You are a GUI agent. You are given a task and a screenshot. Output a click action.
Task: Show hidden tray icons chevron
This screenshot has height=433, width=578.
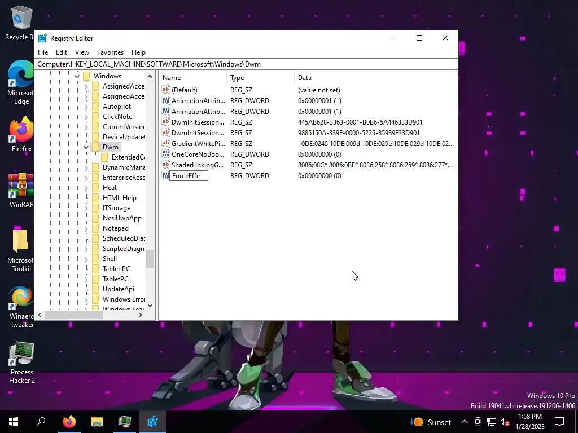pyautogui.click(x=465, y=422)
